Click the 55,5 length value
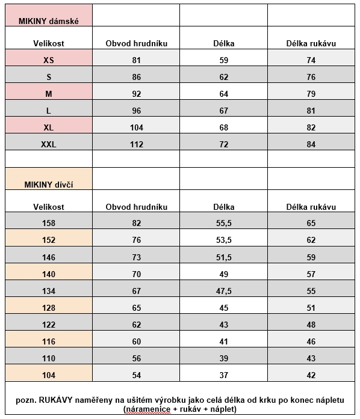The image size is (360, 419). (x=223, y=221)
